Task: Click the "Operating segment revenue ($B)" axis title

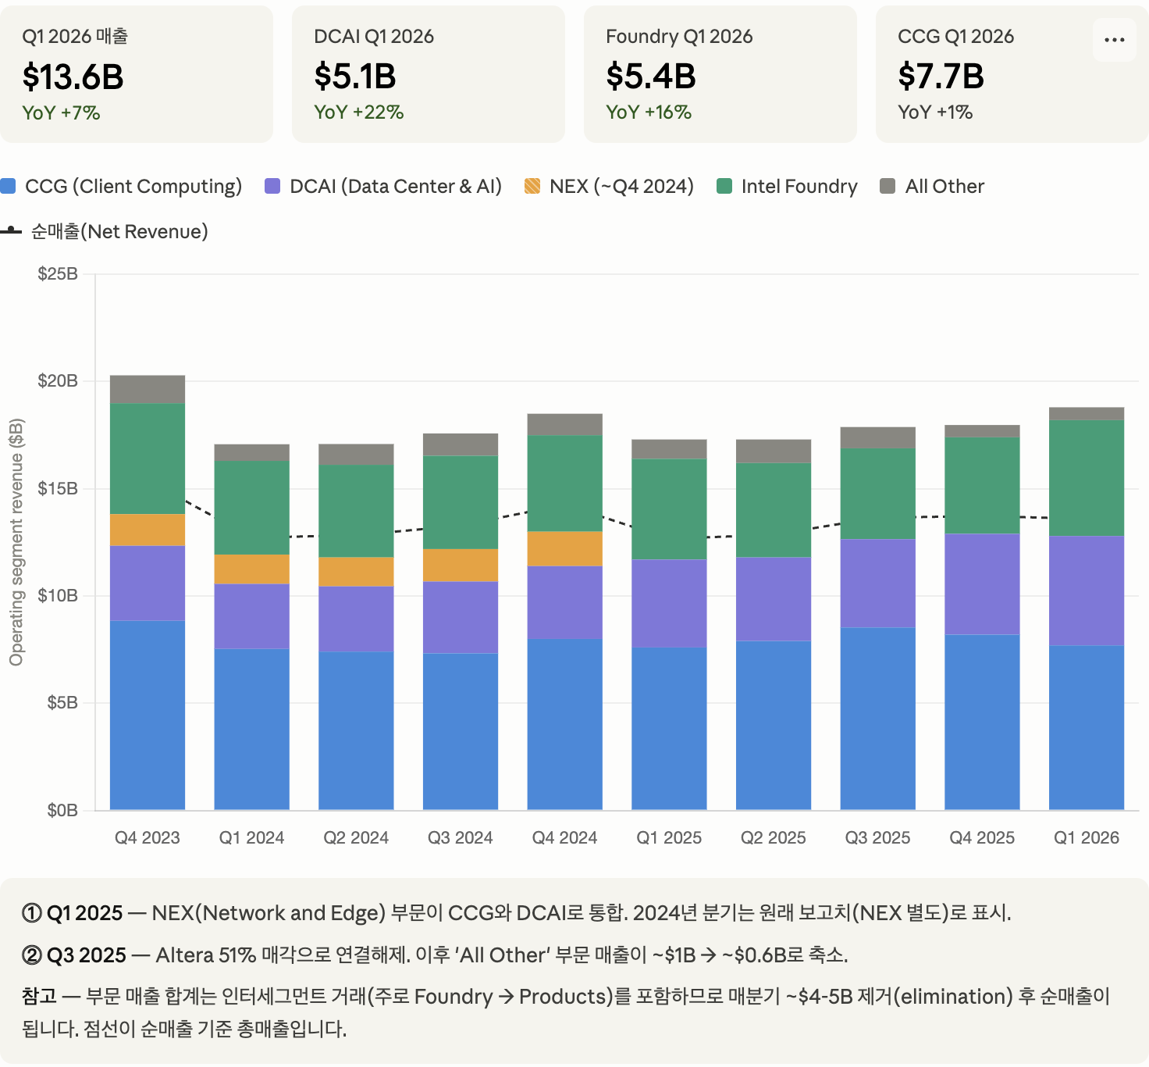Action: 16,542
